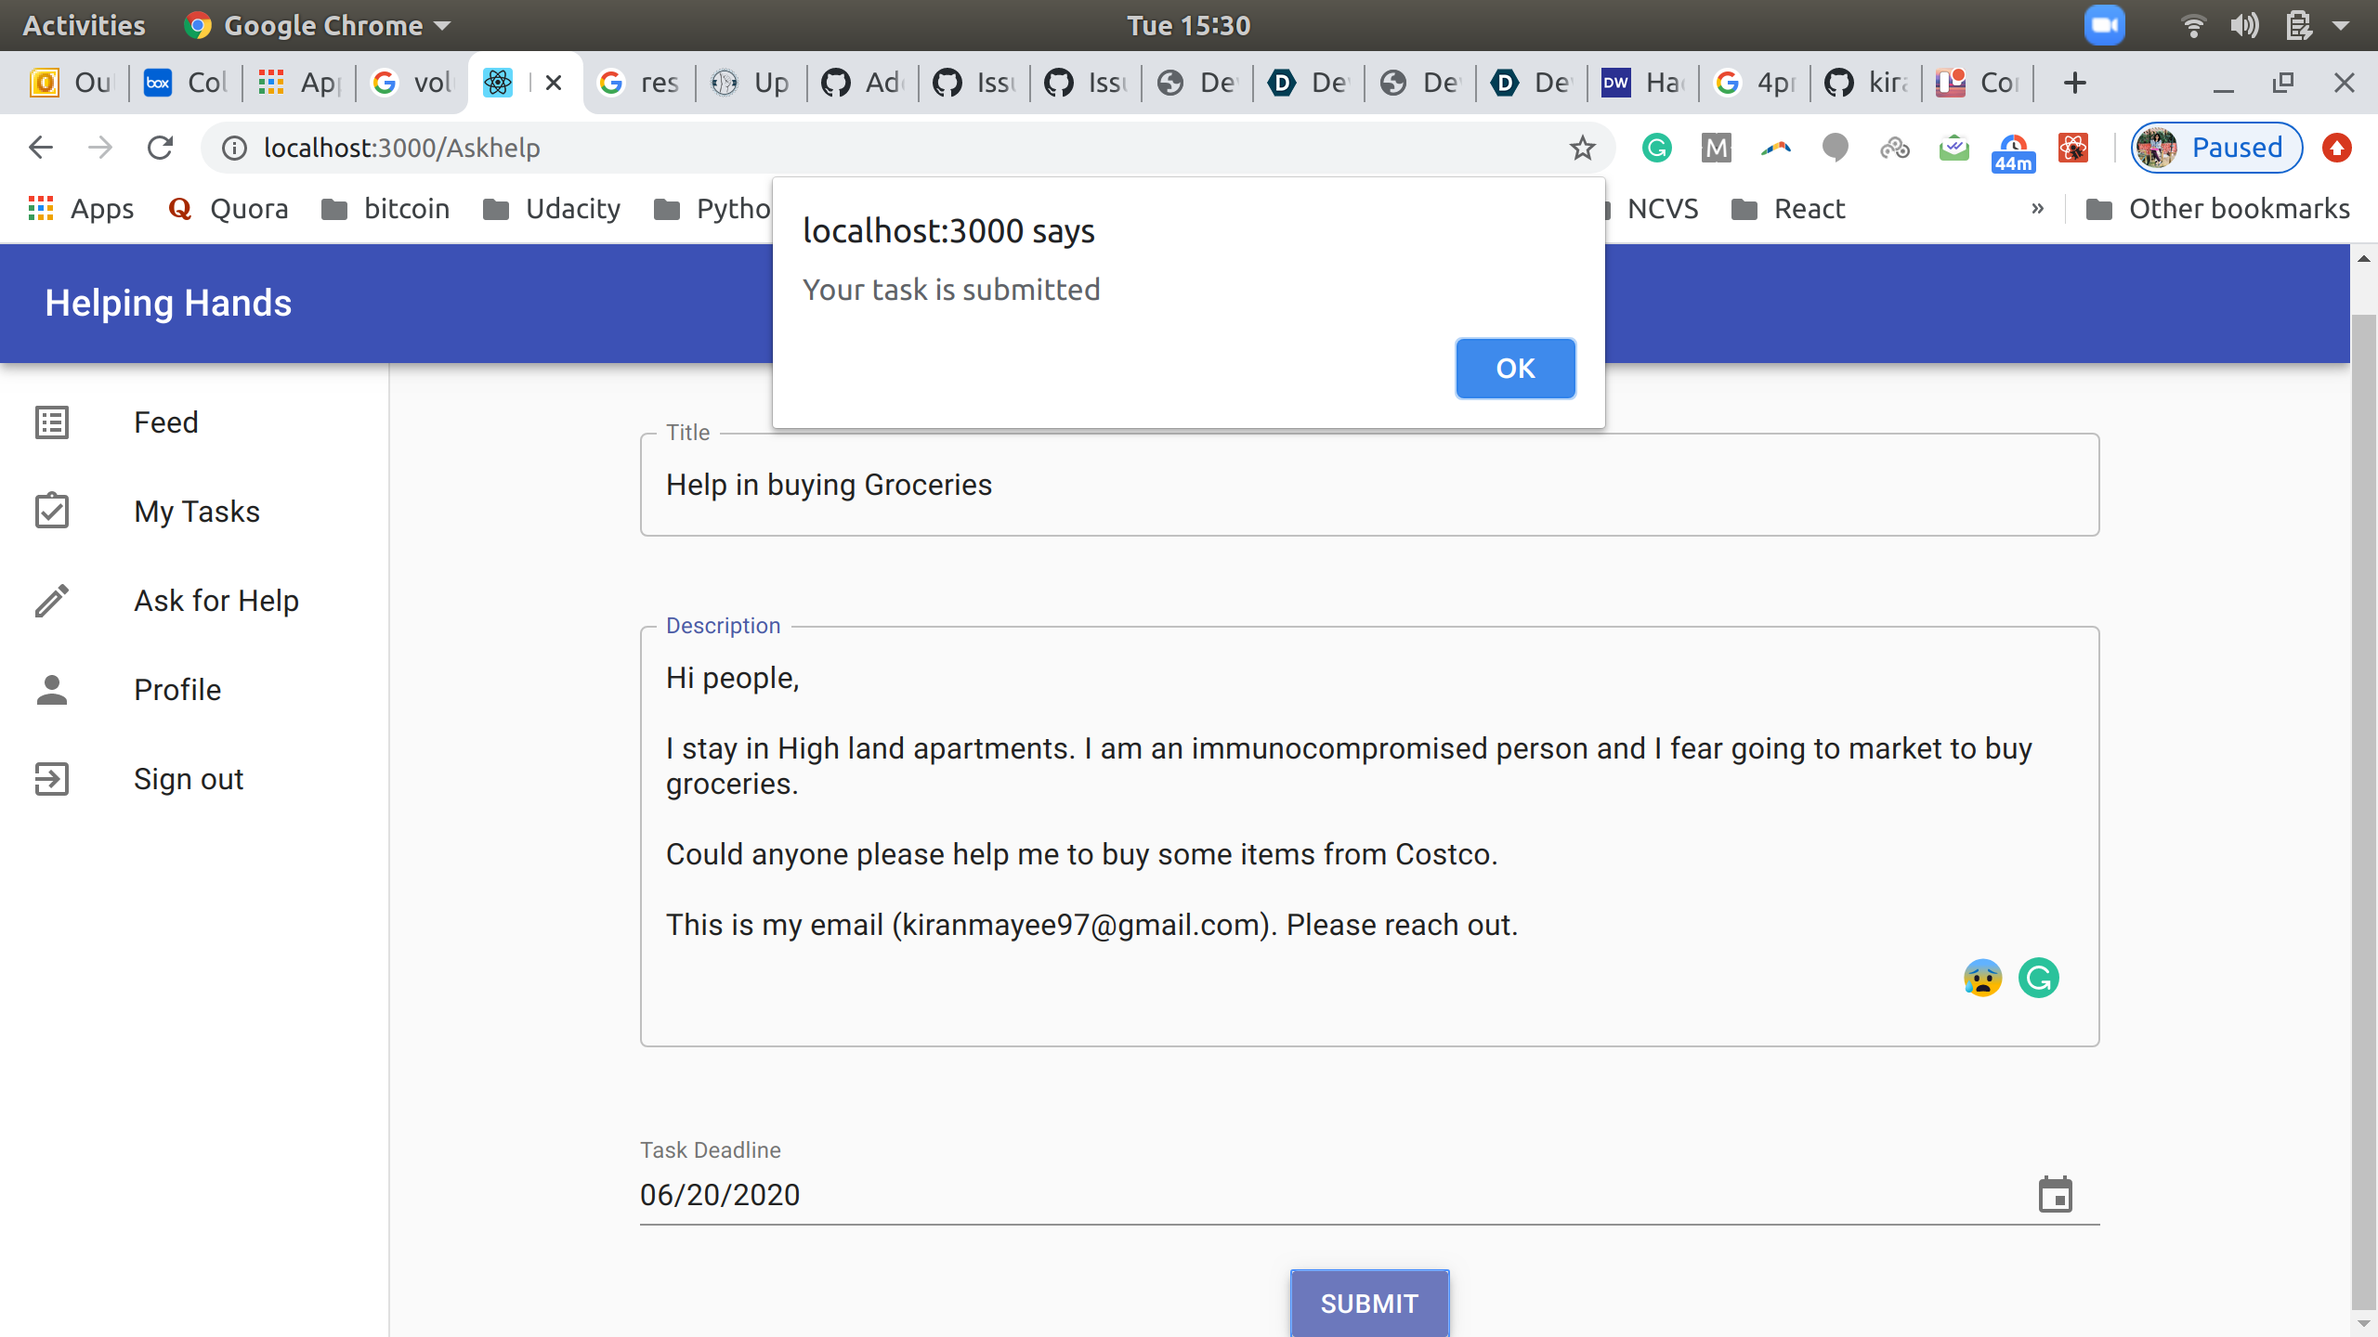Image resolution: width=2378 pixels, height=1337 pixels.
Task: Open the Feed list icon in sidebar
Action: [52, 422]
